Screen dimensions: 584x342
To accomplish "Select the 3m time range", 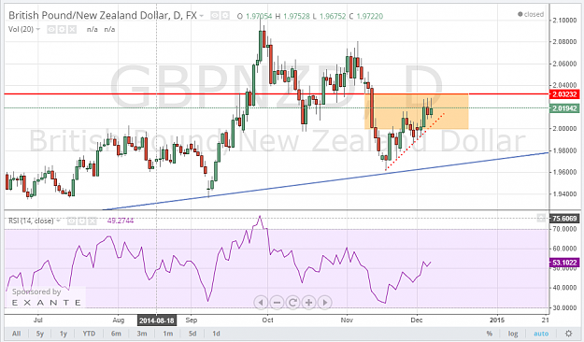I will (x=142, y=334).
